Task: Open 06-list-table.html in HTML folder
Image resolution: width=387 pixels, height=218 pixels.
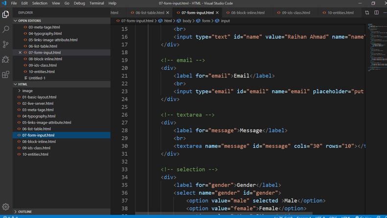Action: (x=62, y=129)
